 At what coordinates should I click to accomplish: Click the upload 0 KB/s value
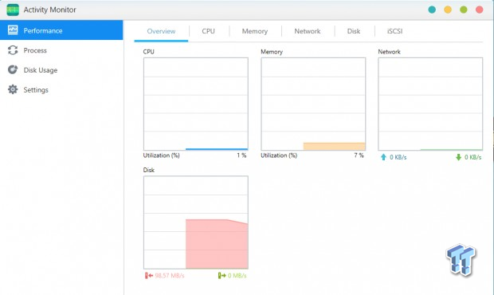(x=398, y=157)
